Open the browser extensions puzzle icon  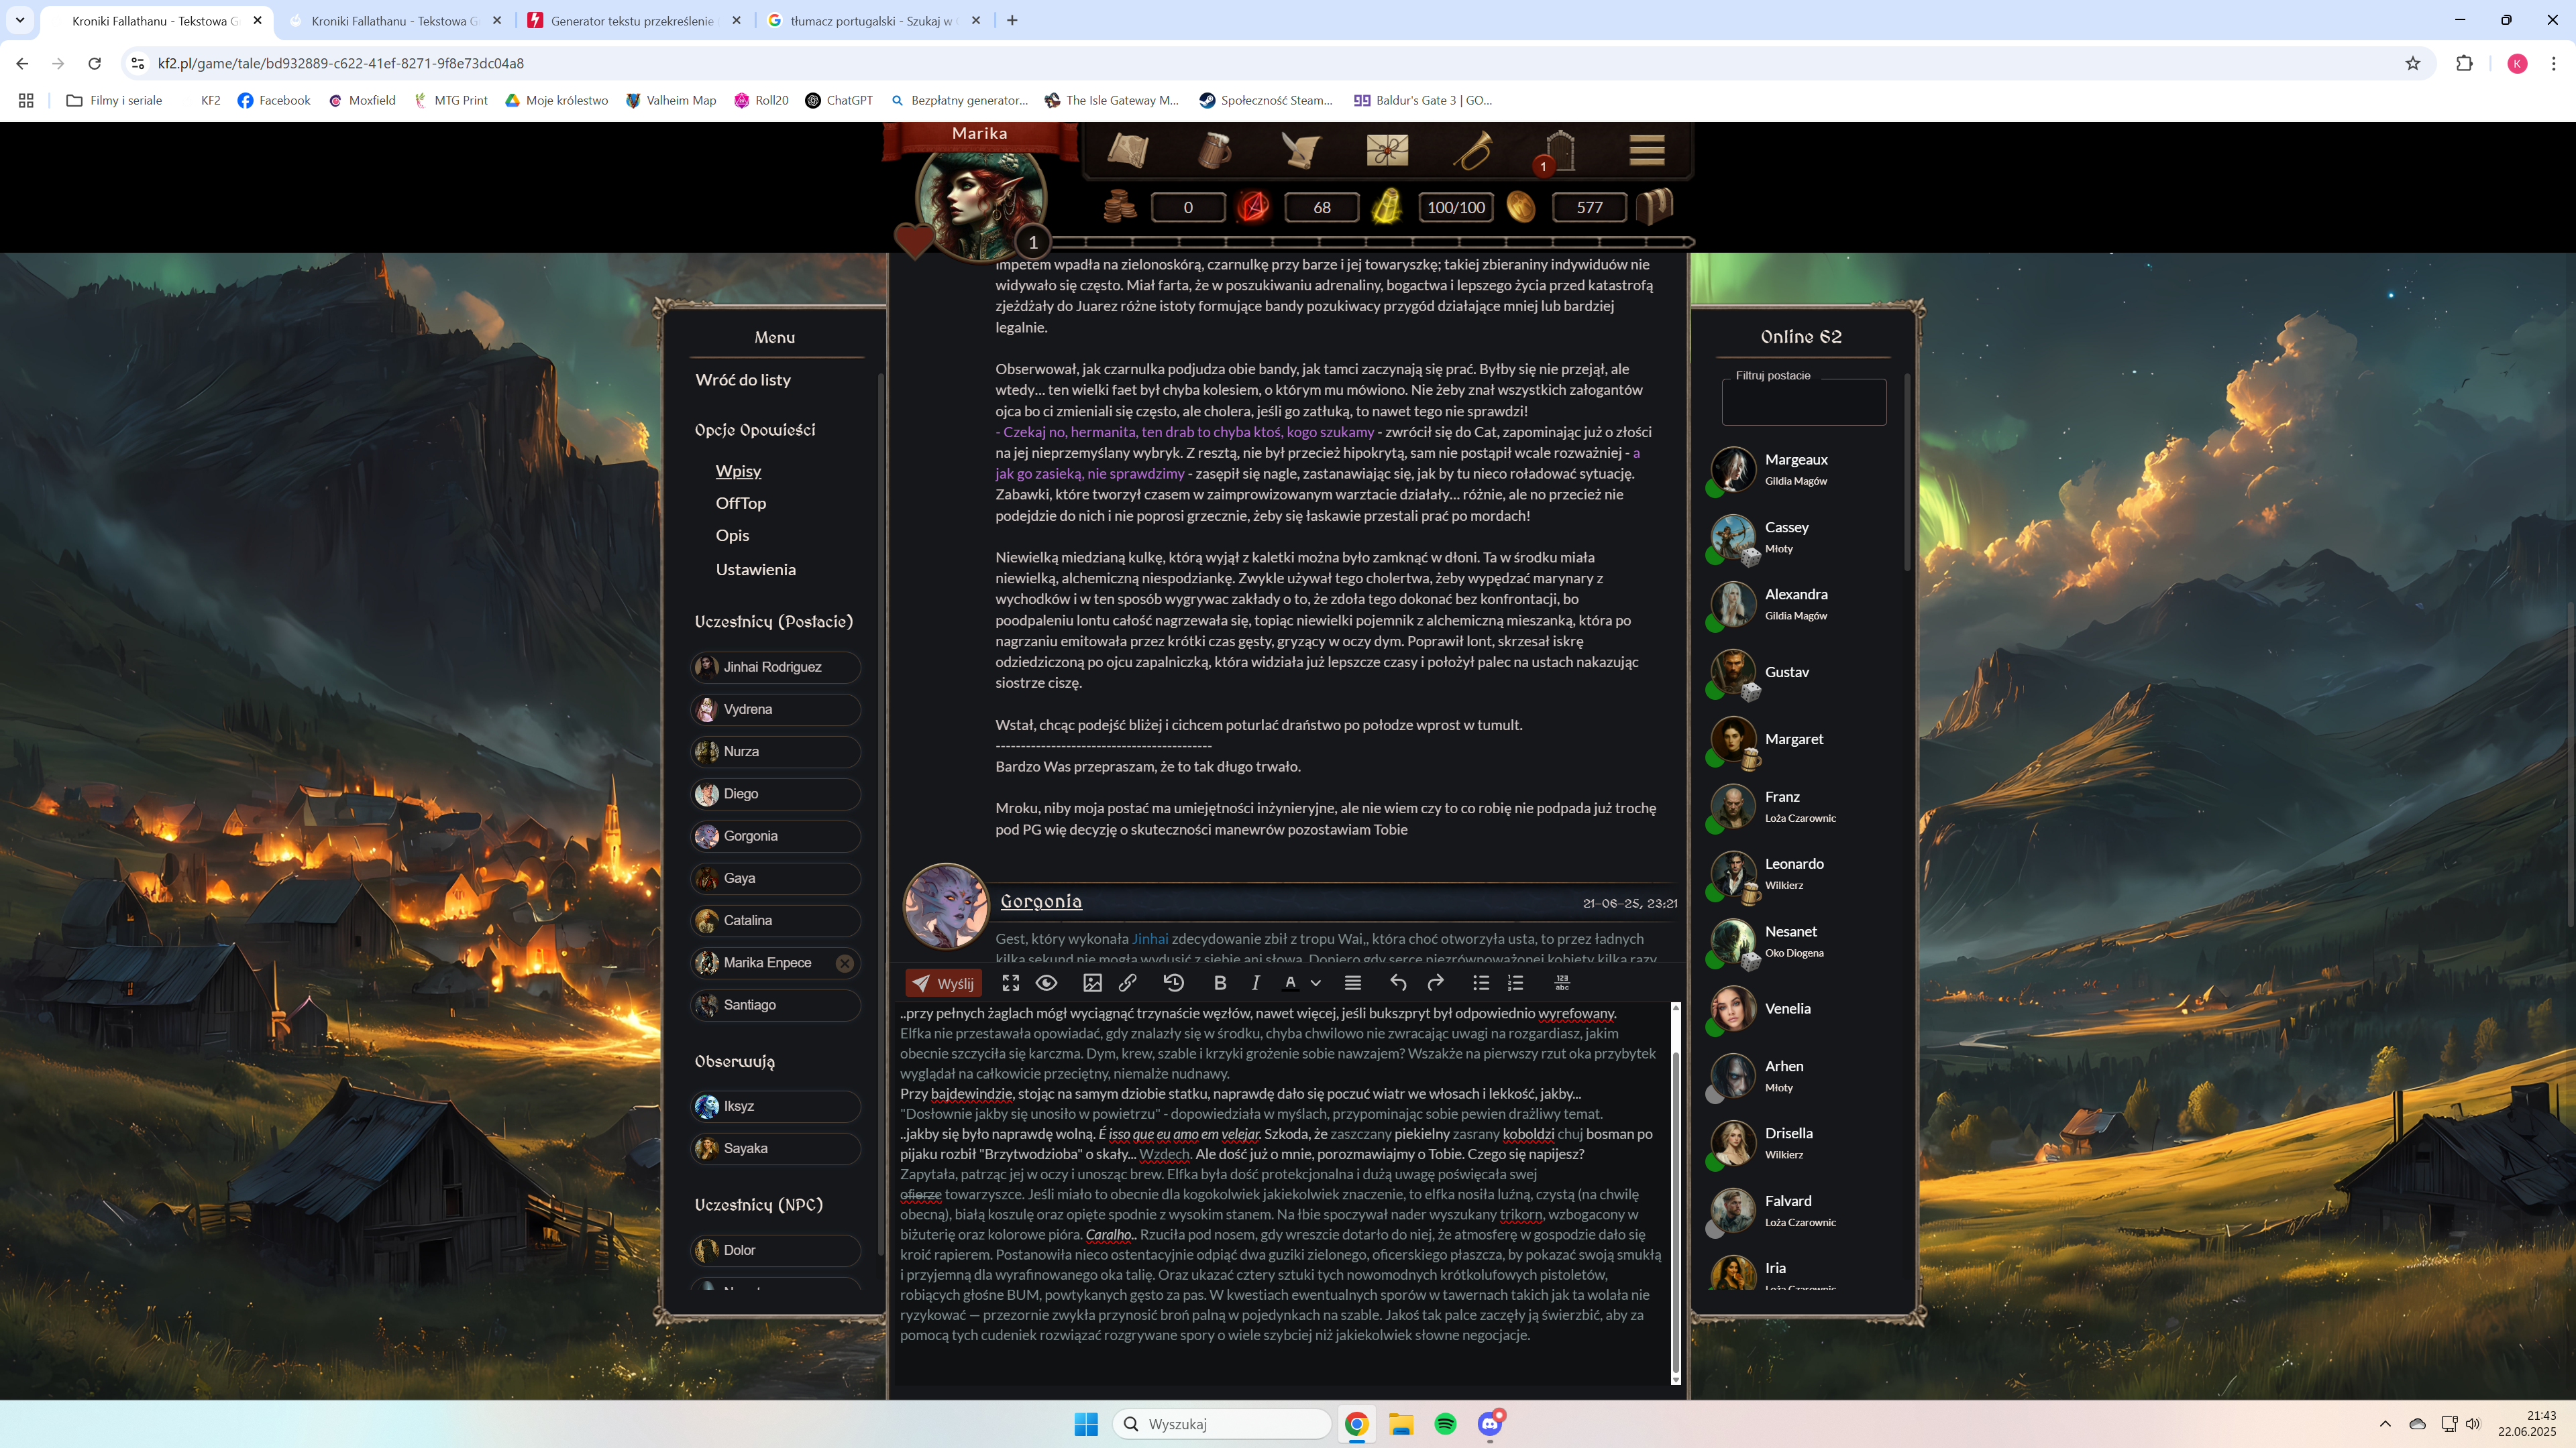point(2464,63)
